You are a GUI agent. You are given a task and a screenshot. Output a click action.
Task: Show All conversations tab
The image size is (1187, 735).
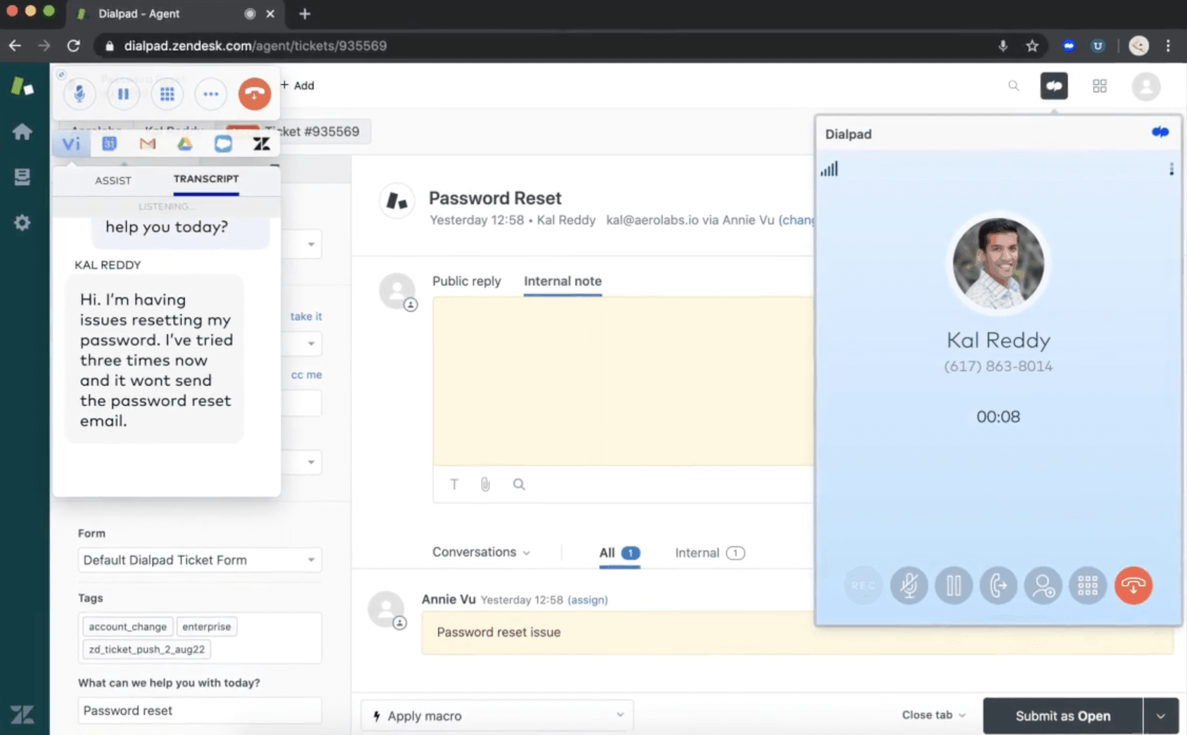tap(620, 553)
